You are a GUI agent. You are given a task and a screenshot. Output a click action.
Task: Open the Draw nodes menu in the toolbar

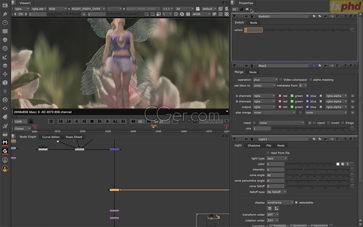(5, 14)
